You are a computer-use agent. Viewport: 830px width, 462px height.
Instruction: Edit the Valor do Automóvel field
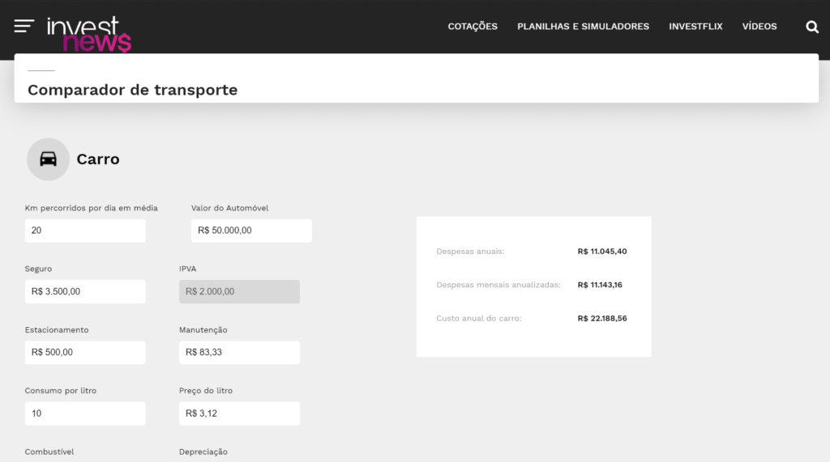point(251,231)
